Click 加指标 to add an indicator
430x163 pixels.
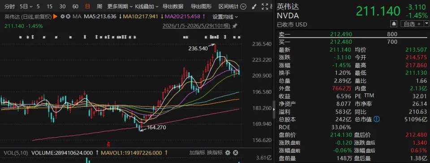[x=197, y=153]
